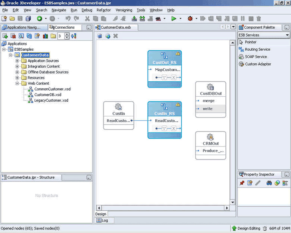The height and width of the screenshot is (233, 291).
Task: Click the Open folder toolbar icon
Action: pyautogui.click(x=12, y=18)
